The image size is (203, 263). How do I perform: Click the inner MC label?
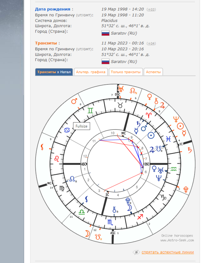[123, 133]
